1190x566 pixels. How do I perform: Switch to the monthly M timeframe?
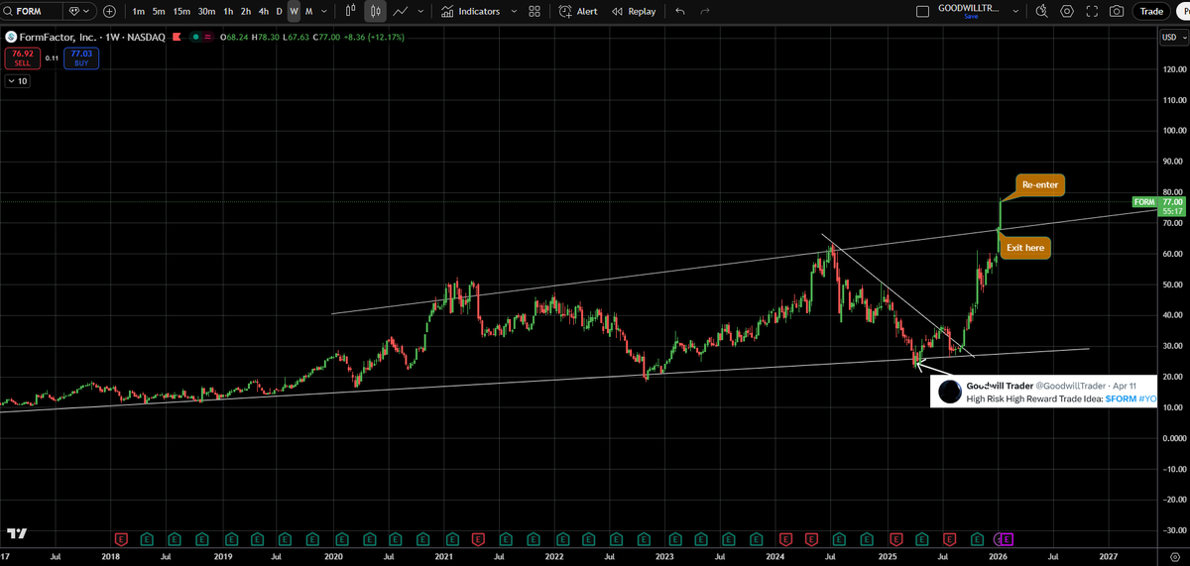tap(308, 12)
